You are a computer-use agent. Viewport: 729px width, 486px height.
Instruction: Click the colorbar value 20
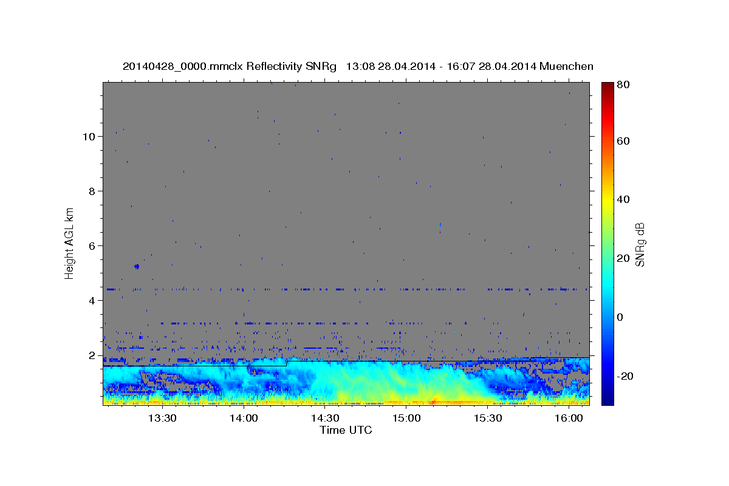(624, 258)
